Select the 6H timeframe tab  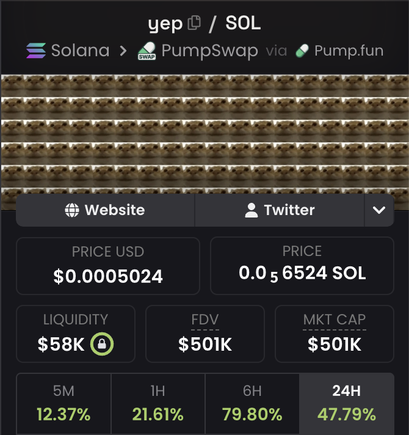[x=252, y=404]
